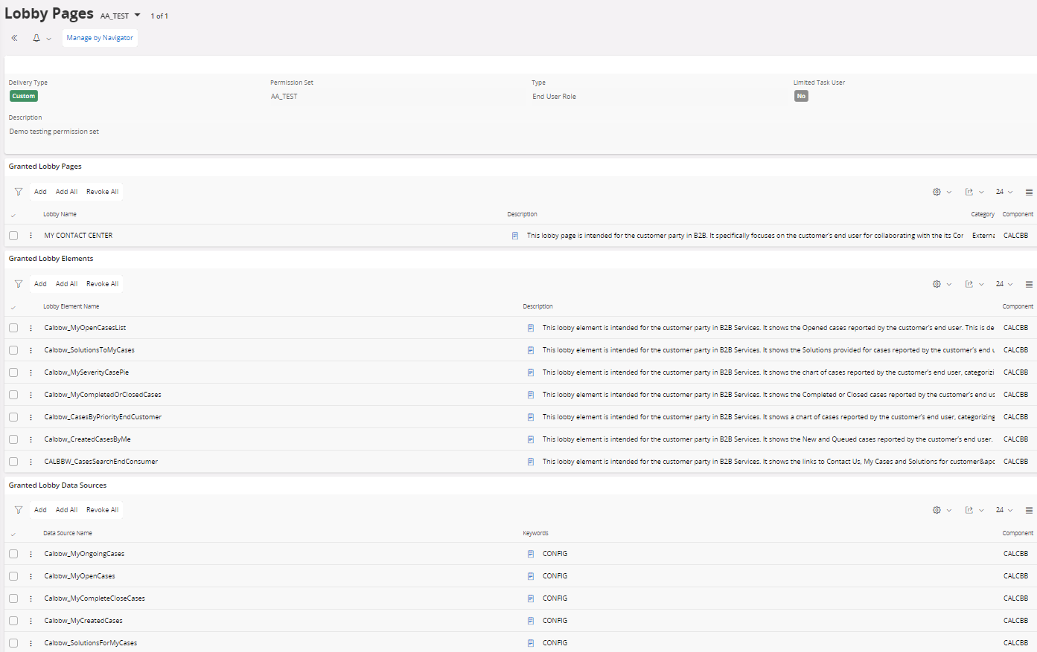The width and height of the screenshot is (1037, 652).
Task: Expand page size 24 dropdown in Lobby Pages
Action: [x=1004, y=192]
